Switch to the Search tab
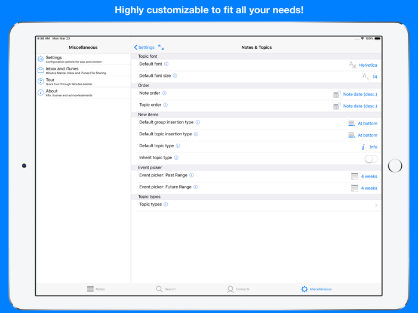This screenshot has height=313, width=418. click(166, 289)
